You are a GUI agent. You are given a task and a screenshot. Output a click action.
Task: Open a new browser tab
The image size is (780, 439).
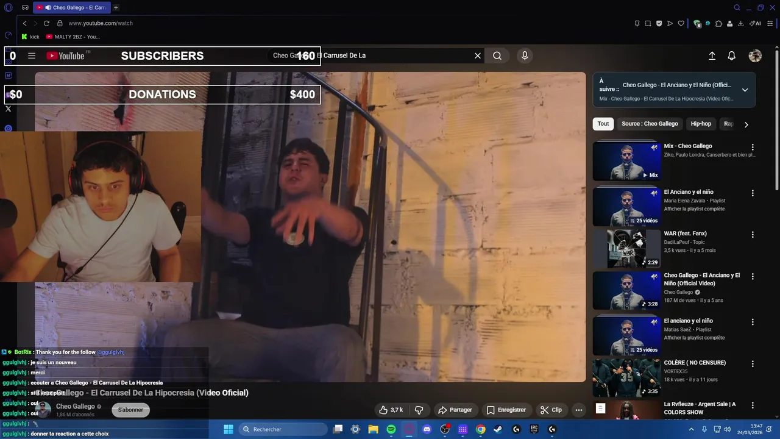[x=116, y=8]
